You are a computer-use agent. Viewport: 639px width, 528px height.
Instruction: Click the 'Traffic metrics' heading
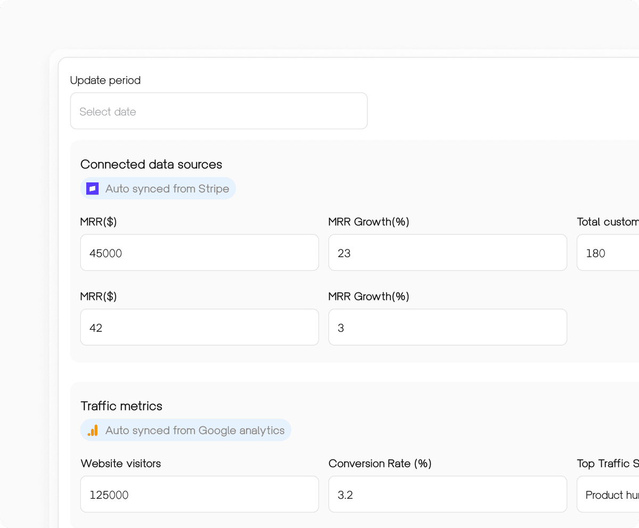tap(121, 406)
